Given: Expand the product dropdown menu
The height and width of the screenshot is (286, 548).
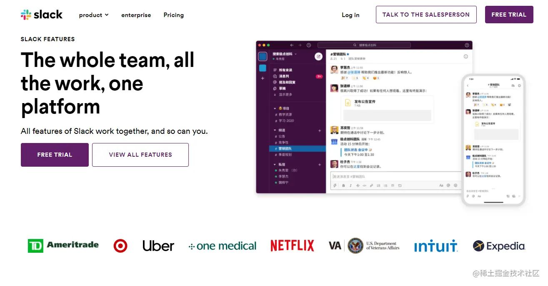Looking at the screenshot, I should (x=94, y=15).
